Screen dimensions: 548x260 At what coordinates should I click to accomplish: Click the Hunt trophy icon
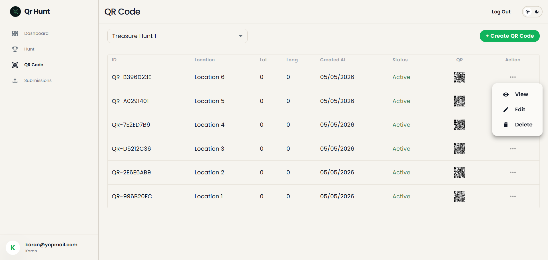(15, 49)
